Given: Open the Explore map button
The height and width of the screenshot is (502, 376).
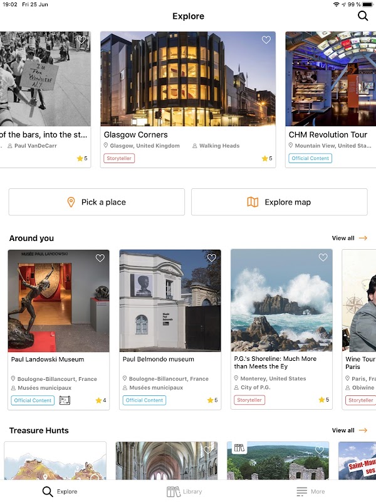Looking at the screenshot, I should pyautogui.click(x=279, y=202).
